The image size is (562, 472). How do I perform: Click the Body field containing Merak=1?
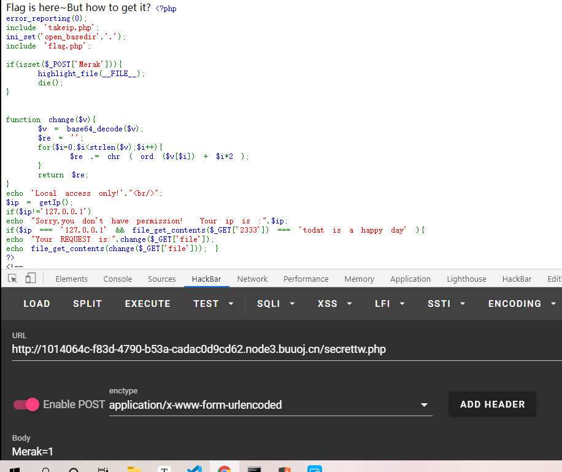(x=245, y=452)
